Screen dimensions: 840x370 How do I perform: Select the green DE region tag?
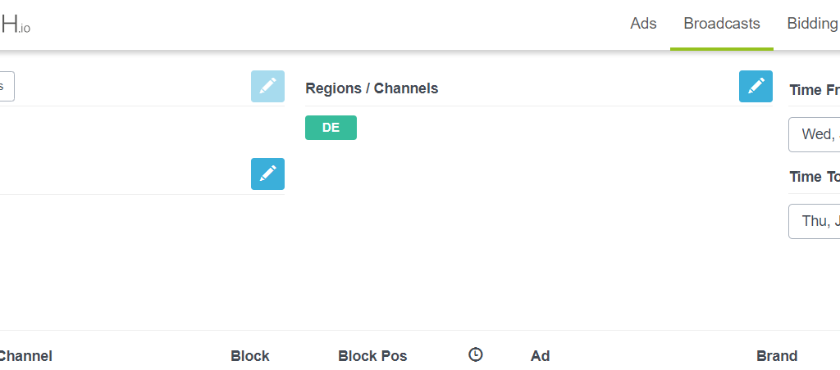point(331,127)
